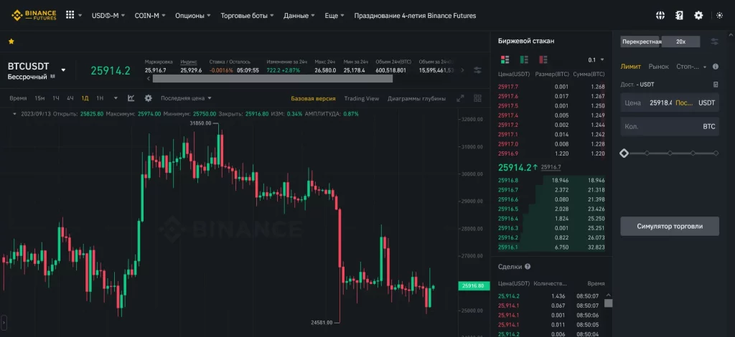Image resolution: width=735 pixels, height=337 pixels.
Task: Open the language globe icon
Action: point(660,16)
